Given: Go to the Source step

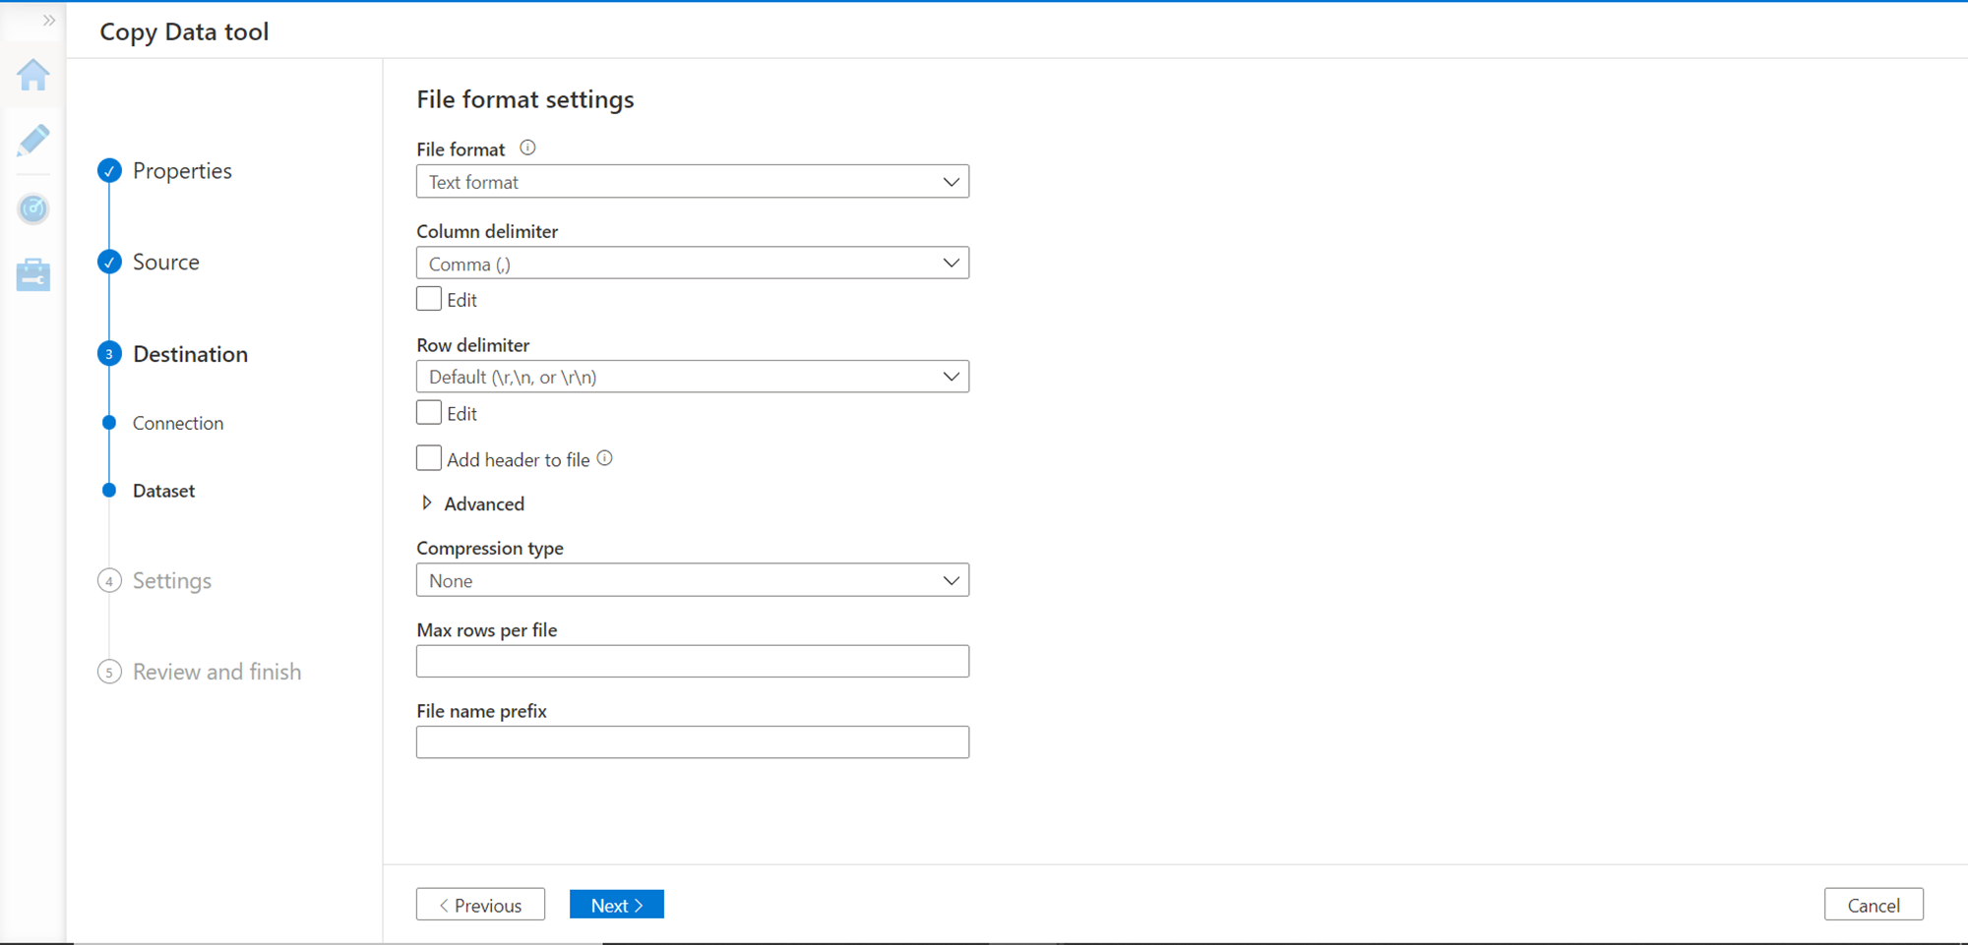Looking at the screenshot, I should pos(165,263).
